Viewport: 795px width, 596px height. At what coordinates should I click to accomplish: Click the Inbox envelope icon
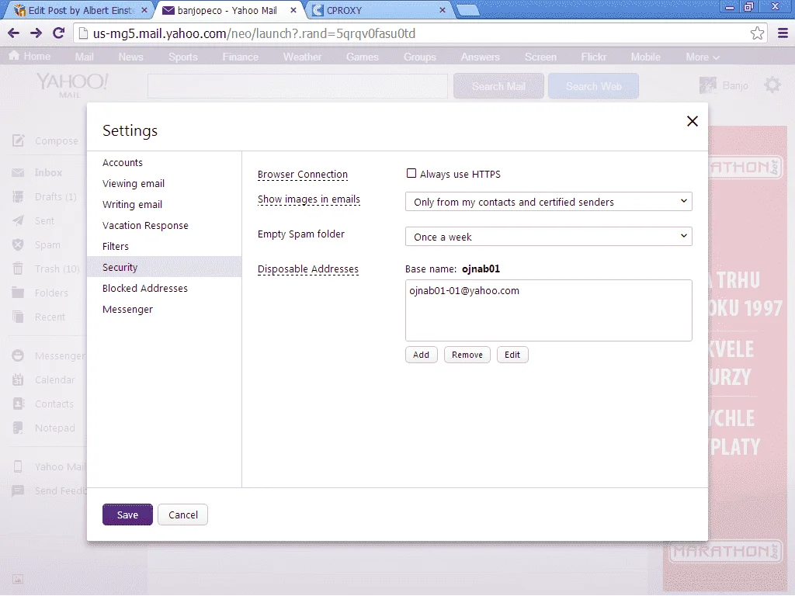click(x=18, y=173)
